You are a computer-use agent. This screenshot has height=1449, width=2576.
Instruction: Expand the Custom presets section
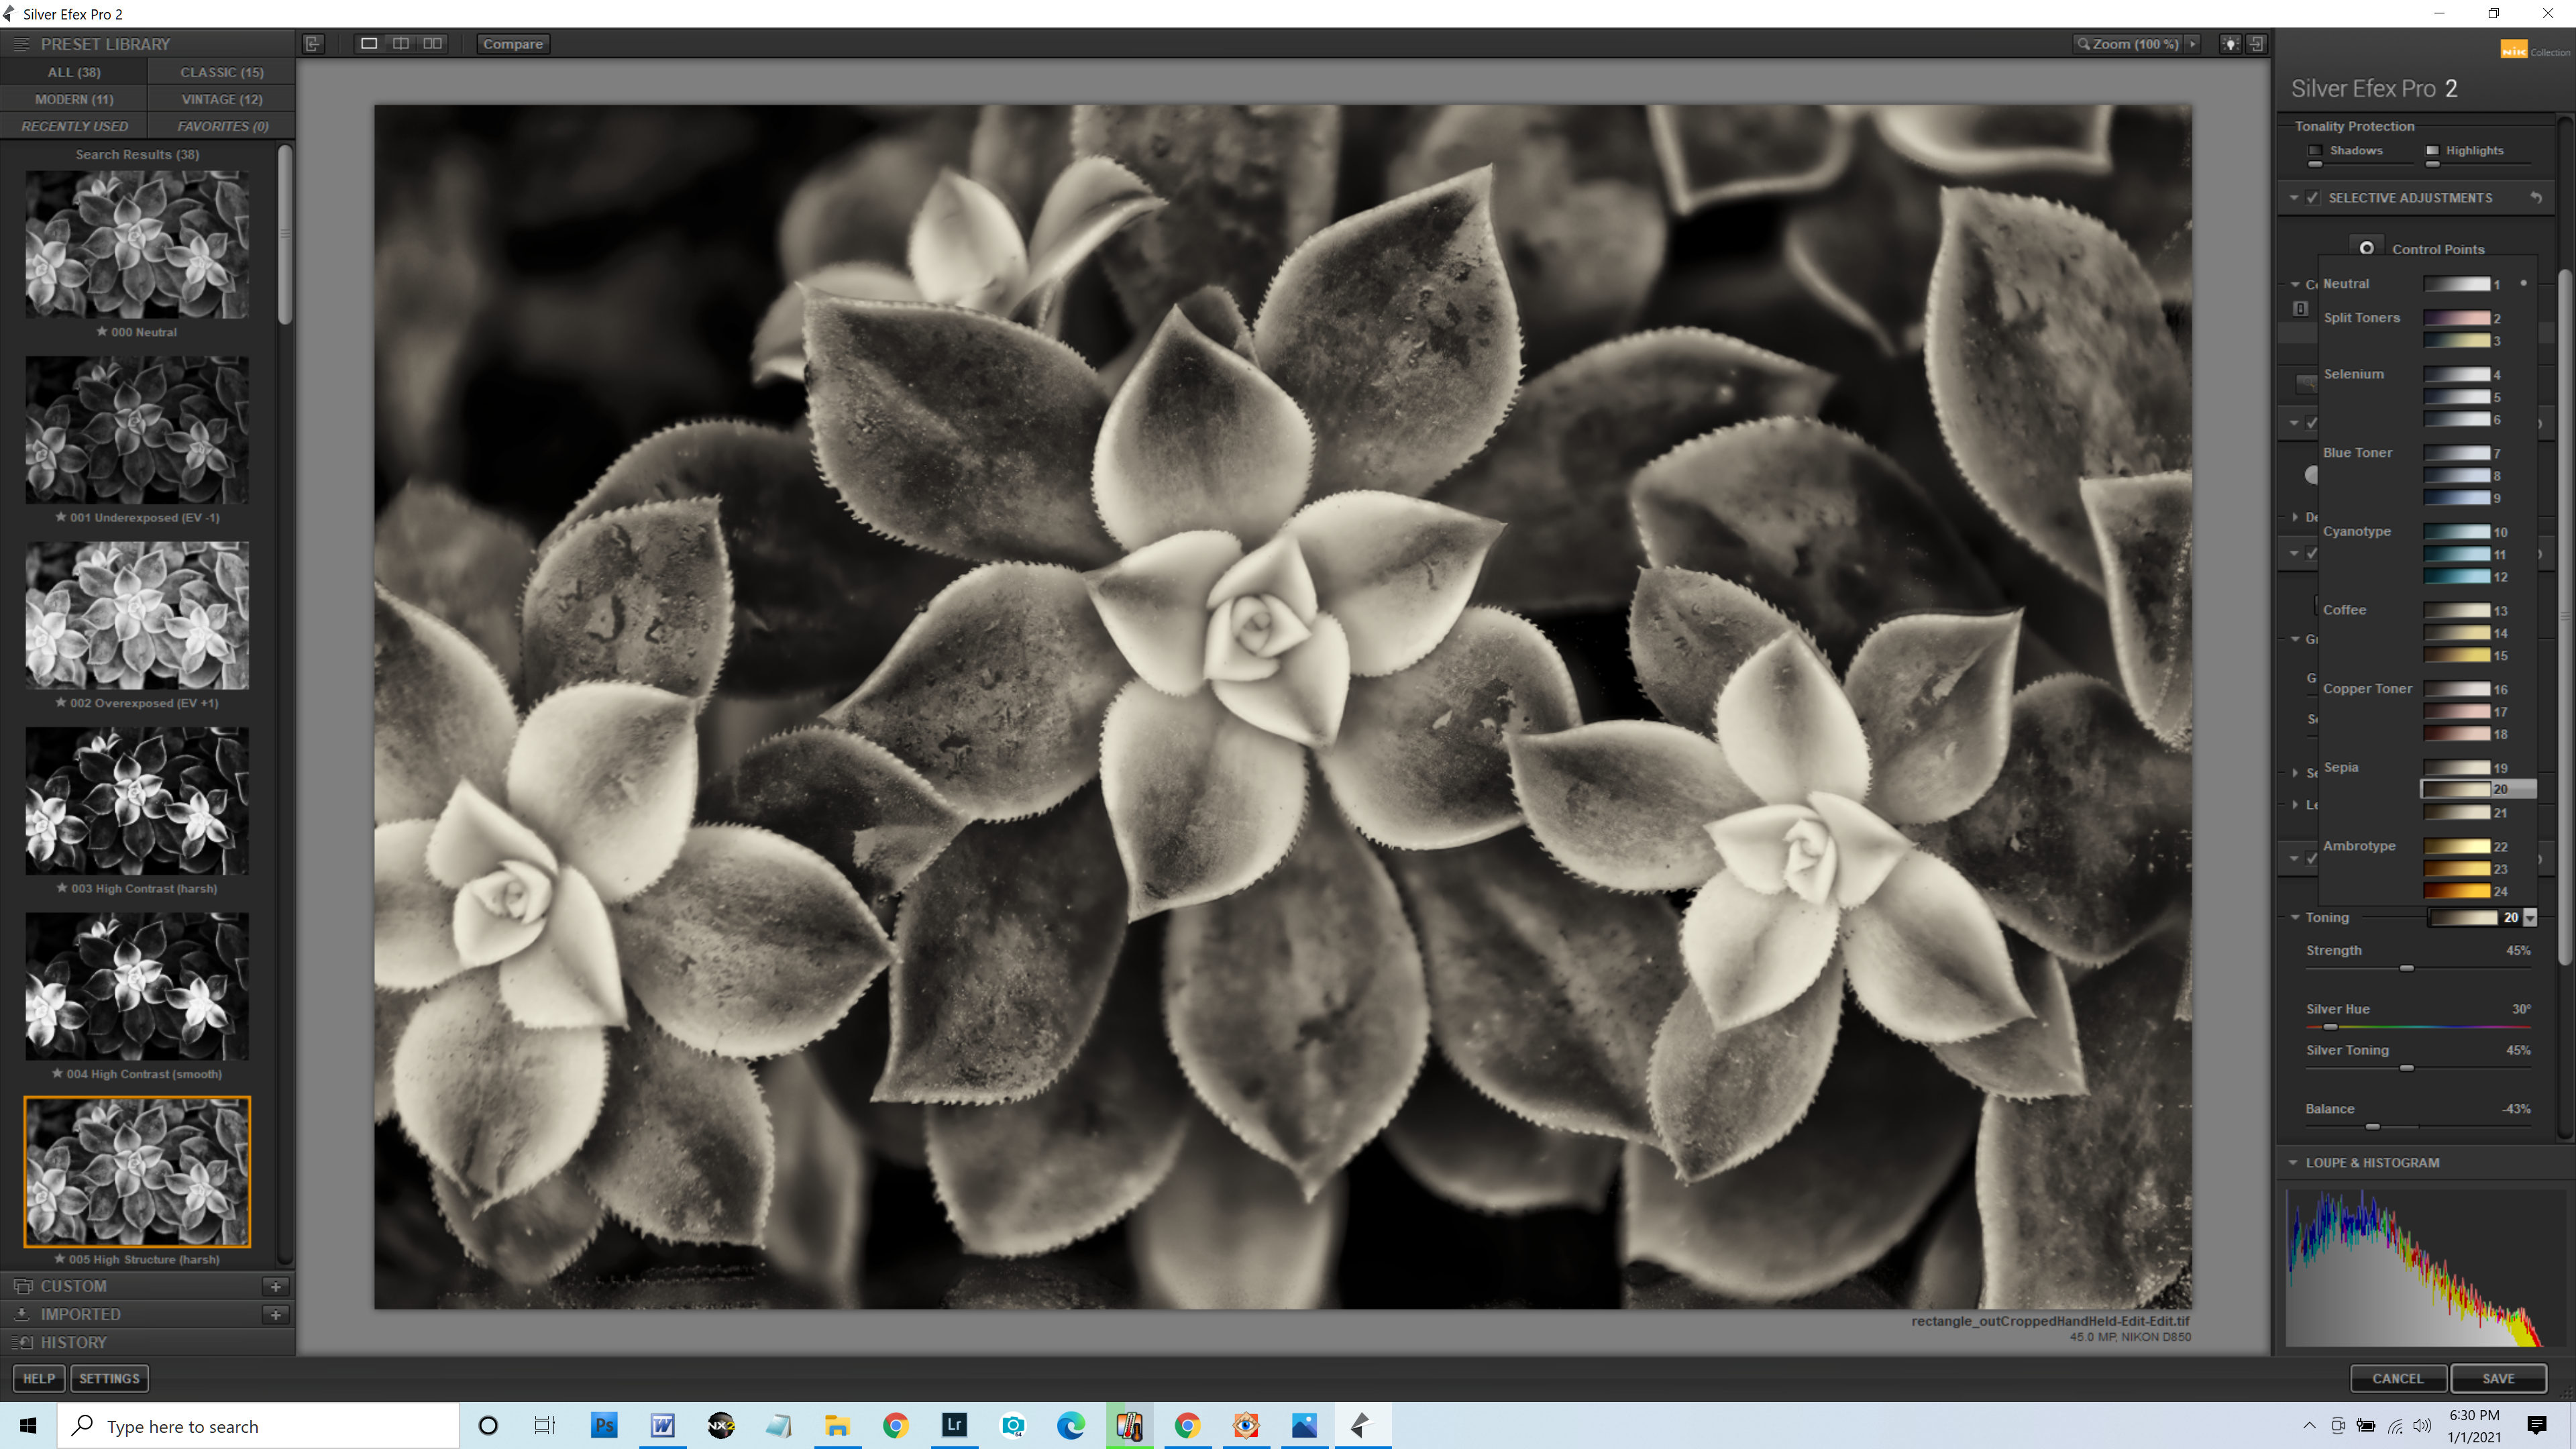pos(73,1286)
